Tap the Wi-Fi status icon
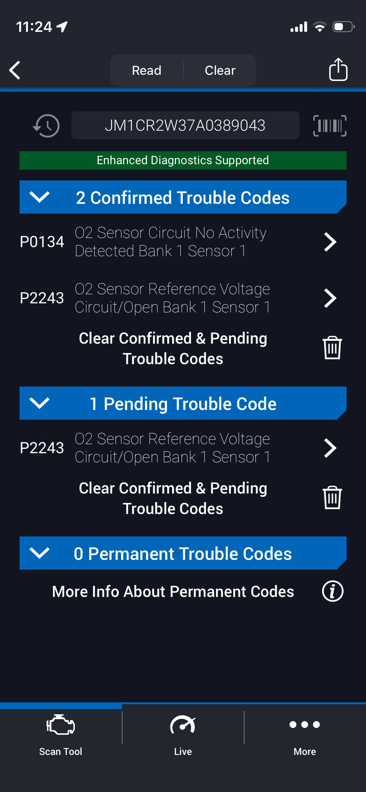Image resolution: width=366 pixels, height=792 pixels. coord(319,27)
